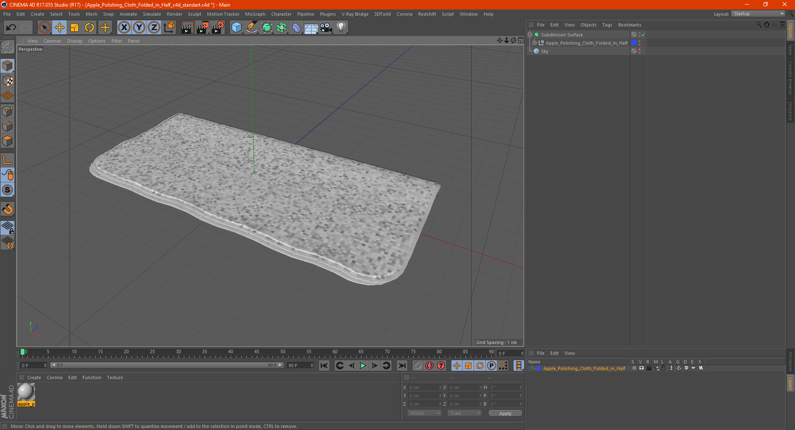This screenshot has width=795, height=430.
Task: Toggle the locked workplane icon
Action: click(7, 227)
